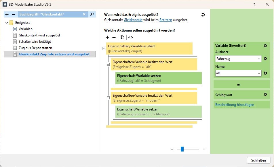Click the copy actions icon
Screen dimensions: 274x167
[122, 37]
